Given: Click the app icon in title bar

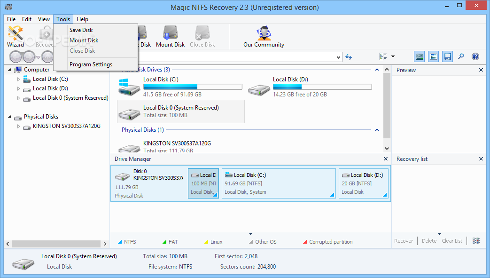Looking at the screenshot, I should pos(8,7).
